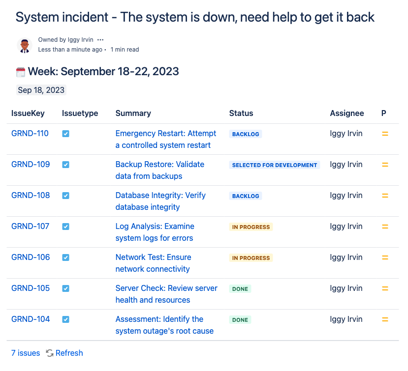This screenshot has width=408, height=371.
Task: Open the more actions menu next to owner name
Action: [x=100, y=39]
